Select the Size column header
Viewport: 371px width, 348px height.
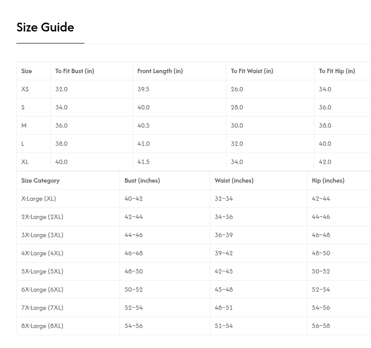pyautogui.click(x=27, y=71)
